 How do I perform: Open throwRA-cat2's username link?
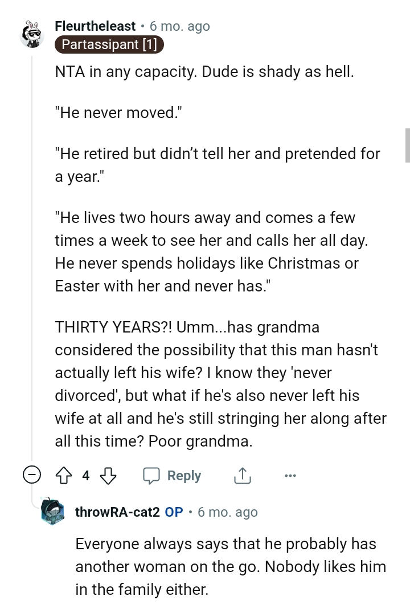click(x=117, y=512)
